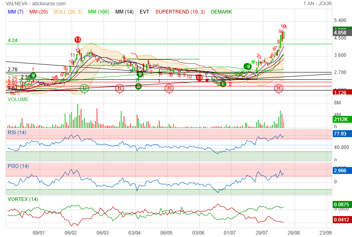352x237 pixels.
Task: Click the 29/07 date axis label
Action: pyautogui.click(x=262, y=233)
